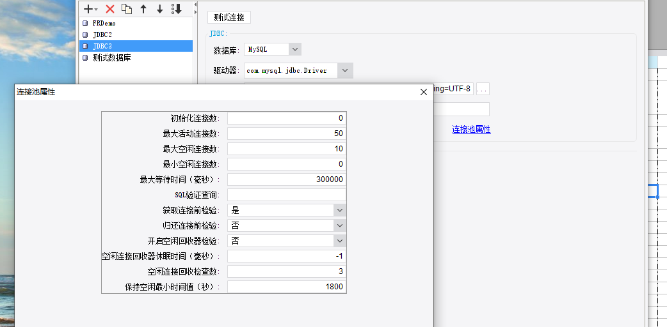Add a new data connection with plus icon
Screen dimensions: 667x327
[x=88, y=9]
